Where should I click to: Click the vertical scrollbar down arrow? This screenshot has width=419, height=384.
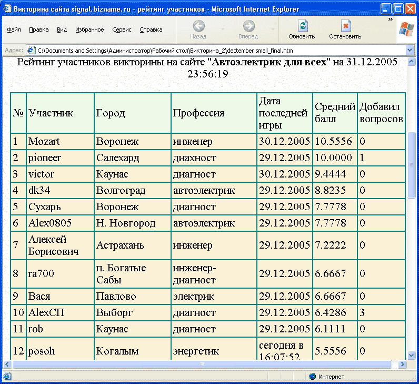pyautogui.click(x=411, y=355)
